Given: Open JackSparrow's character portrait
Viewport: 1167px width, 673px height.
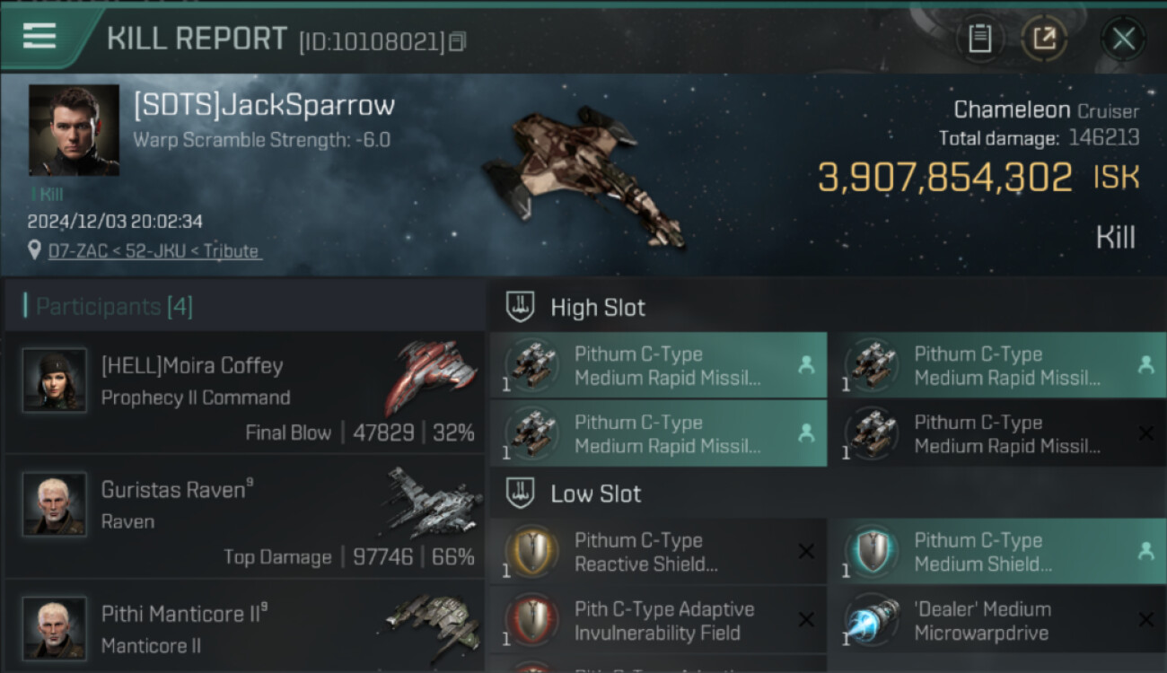Looking at the screenshot, I should (x=74, y=130).
